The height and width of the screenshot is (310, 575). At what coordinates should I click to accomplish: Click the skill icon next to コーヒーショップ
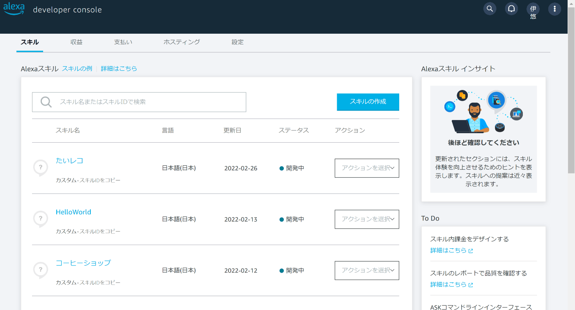point(40,270)
